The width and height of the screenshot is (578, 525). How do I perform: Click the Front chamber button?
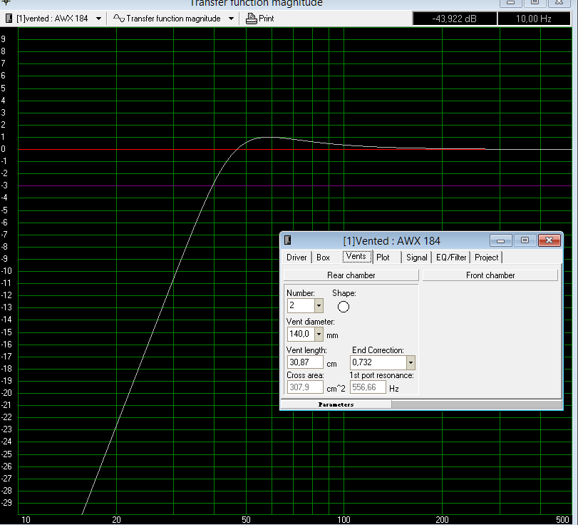[x=490, y=275]
